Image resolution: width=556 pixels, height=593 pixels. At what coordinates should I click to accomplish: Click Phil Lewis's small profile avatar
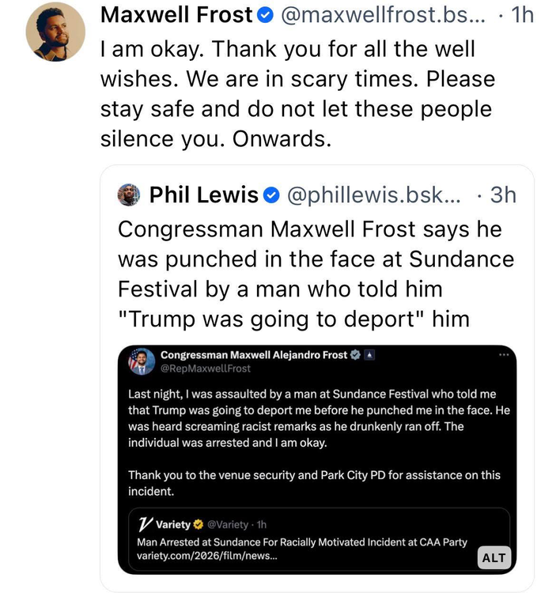(130, 195)
